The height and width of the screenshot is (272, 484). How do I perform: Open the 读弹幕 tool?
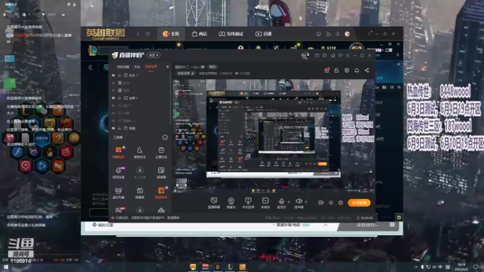tap(161, 173)
